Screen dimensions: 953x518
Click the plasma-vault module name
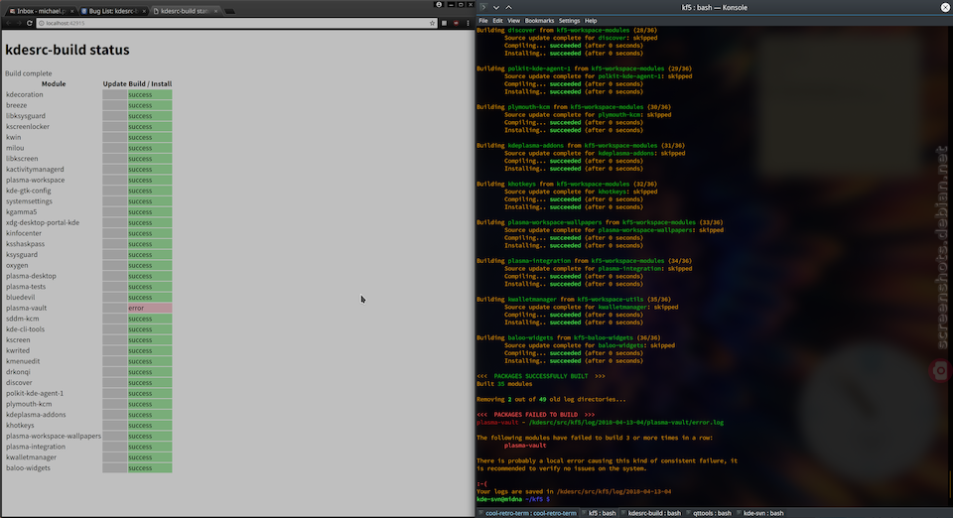pos(26,308)
